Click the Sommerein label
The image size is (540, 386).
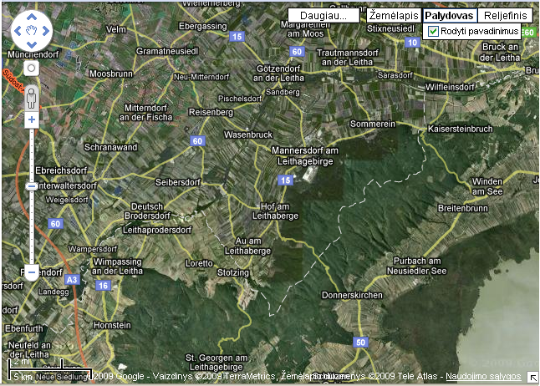373,124
